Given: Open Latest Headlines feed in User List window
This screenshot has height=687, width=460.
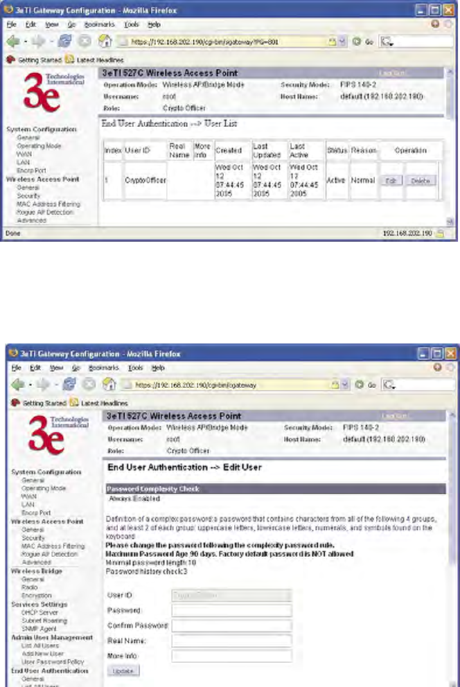Looking at the screenshot, I should 95,60.
